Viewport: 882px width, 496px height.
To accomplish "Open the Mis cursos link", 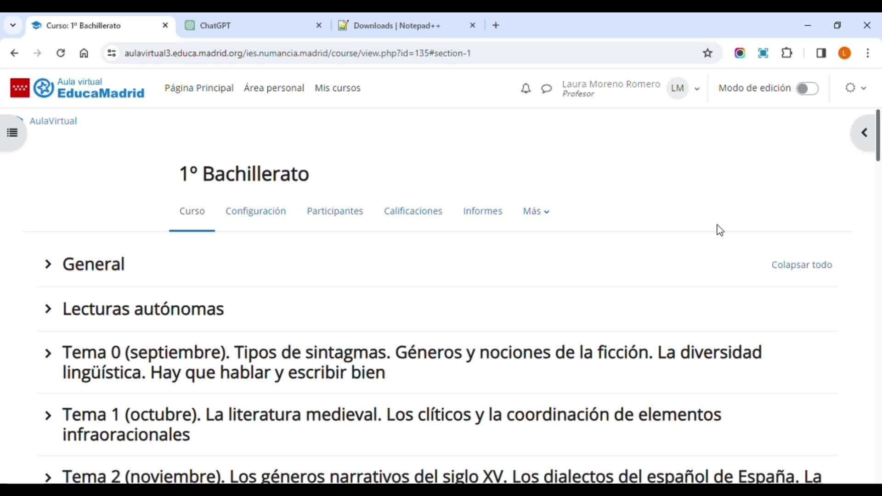I will coord(337,88).
